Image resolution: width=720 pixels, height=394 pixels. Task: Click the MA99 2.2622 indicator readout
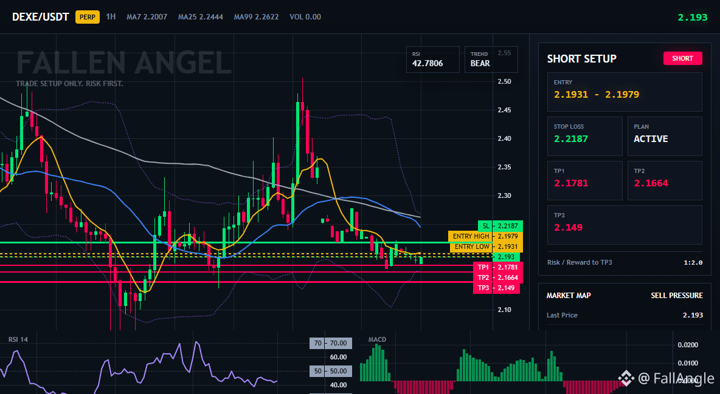point(256,16)
